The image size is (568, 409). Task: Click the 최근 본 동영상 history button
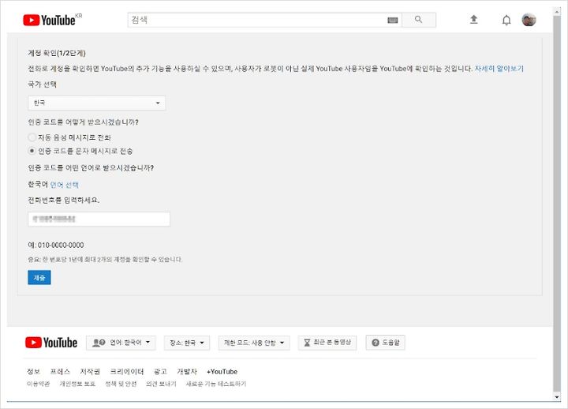coord(327,343)
